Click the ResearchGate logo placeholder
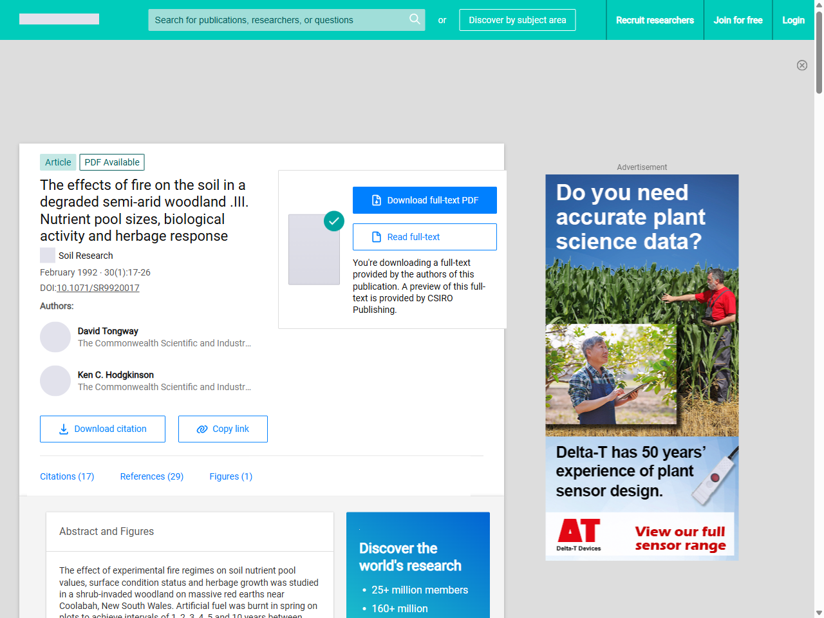 coord(59,19)
